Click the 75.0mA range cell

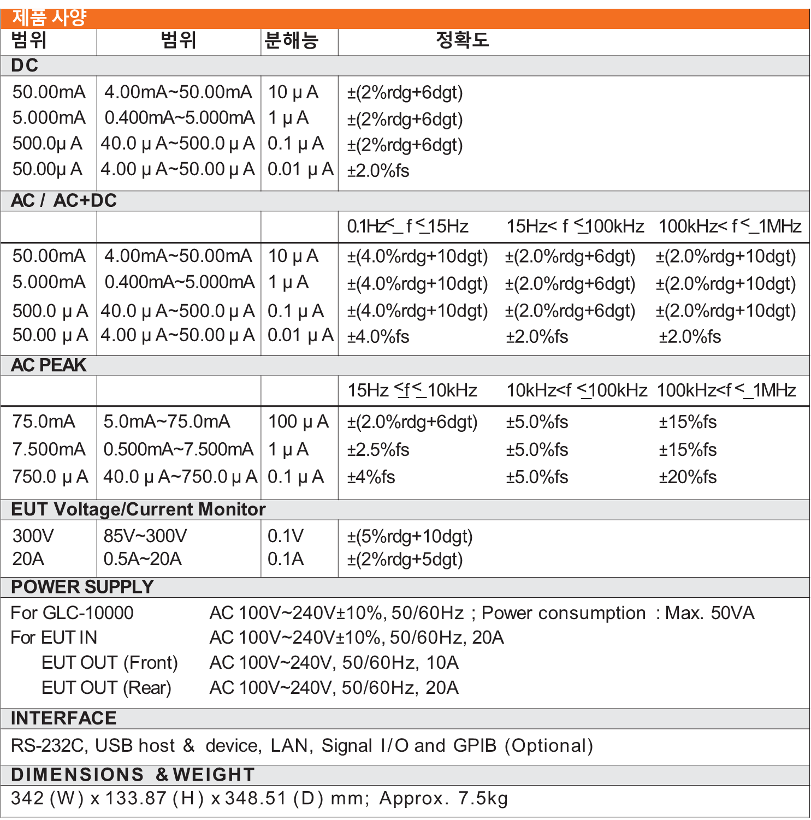point(44,422)
